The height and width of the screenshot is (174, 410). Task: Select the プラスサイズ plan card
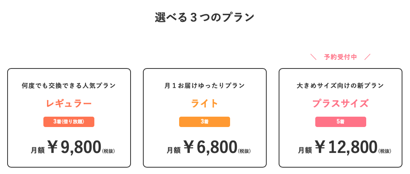point(340,118)
